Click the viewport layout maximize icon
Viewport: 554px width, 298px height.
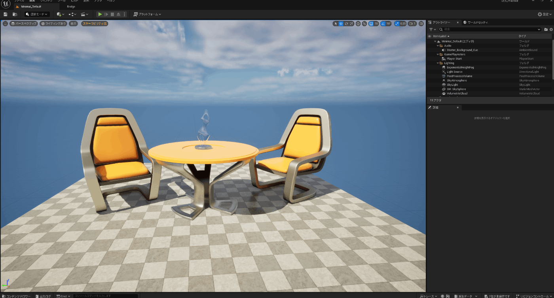coord(421,24)
